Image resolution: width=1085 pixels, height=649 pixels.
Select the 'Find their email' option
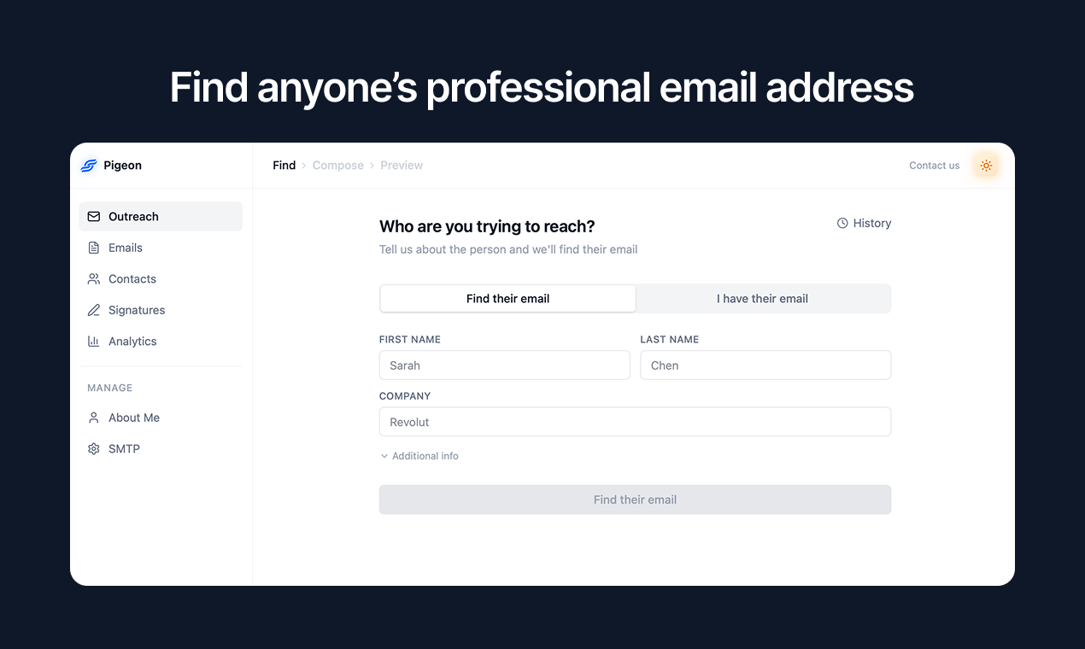[x=507, y=298]
